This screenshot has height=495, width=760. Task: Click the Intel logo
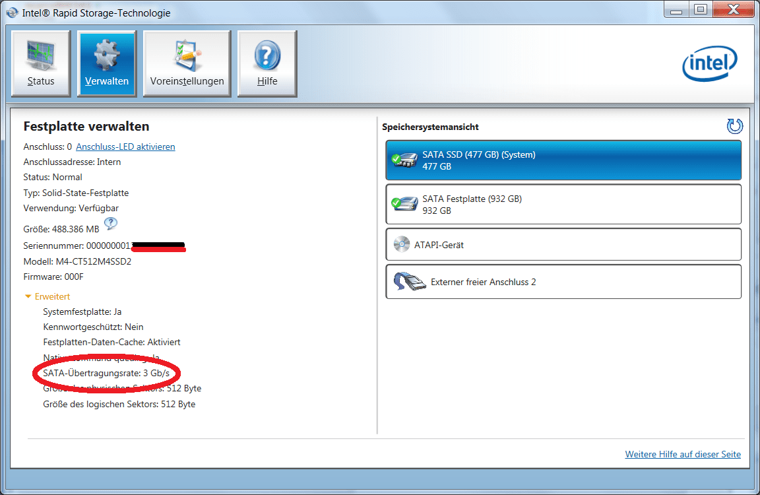(x=710, y=63)
